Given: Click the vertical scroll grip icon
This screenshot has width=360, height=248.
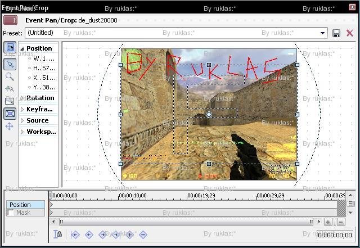Looking at the screenshot, I should [x=350, y=204].
